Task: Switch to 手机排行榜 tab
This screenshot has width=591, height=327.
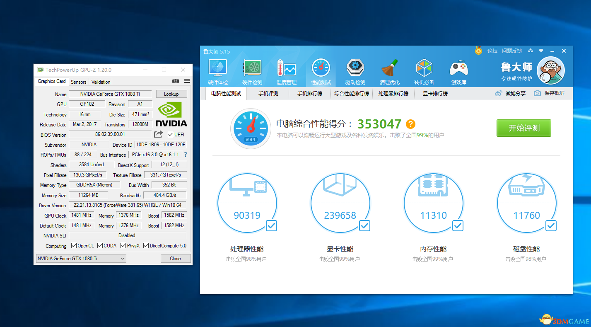Action: (310, 94)
